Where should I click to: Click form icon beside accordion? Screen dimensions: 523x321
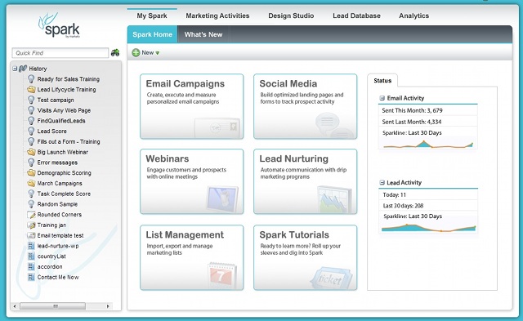pos(31,266)
